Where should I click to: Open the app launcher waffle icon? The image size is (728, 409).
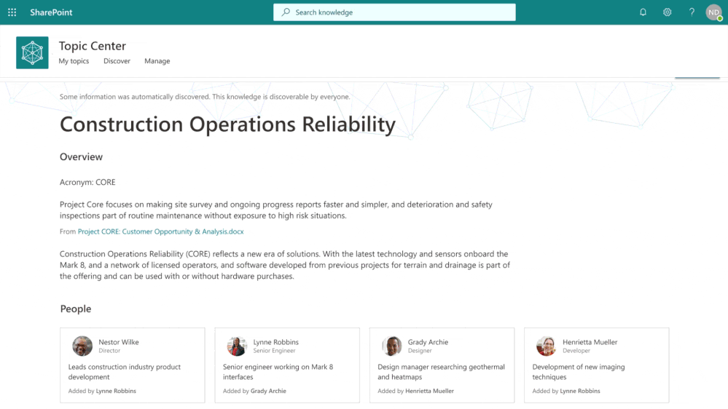point(12,12)
